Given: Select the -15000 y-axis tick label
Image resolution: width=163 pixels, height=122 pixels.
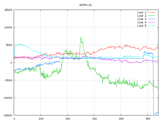Looking at the screenshot, I should coord(7,115).
